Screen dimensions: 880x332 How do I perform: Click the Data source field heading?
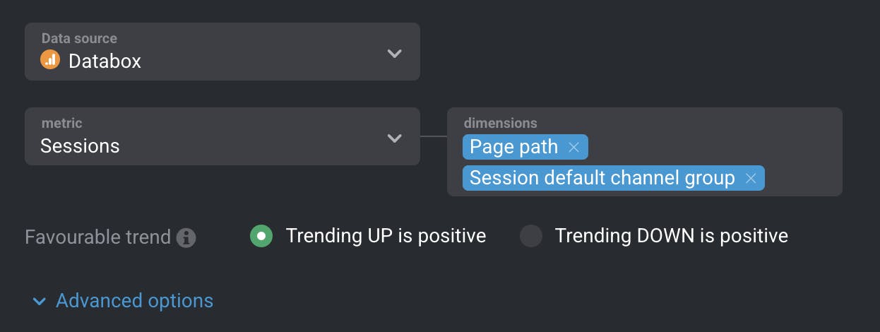[x=79, y=38]
